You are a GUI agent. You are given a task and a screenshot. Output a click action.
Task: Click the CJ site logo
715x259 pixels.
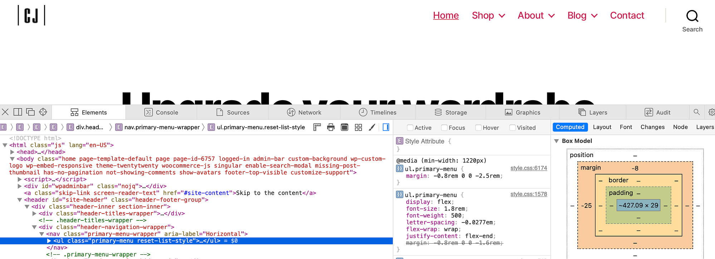point(31,15)
